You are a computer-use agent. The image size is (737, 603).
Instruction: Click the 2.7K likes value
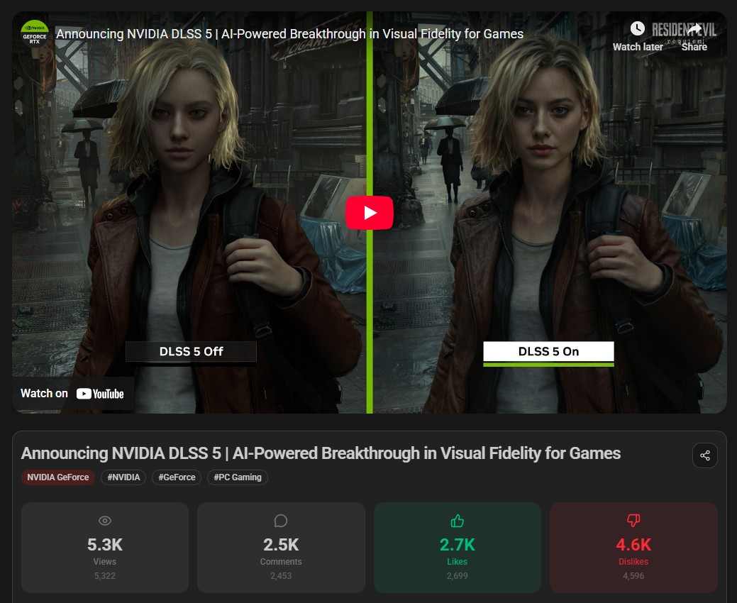tap(458, 544)
